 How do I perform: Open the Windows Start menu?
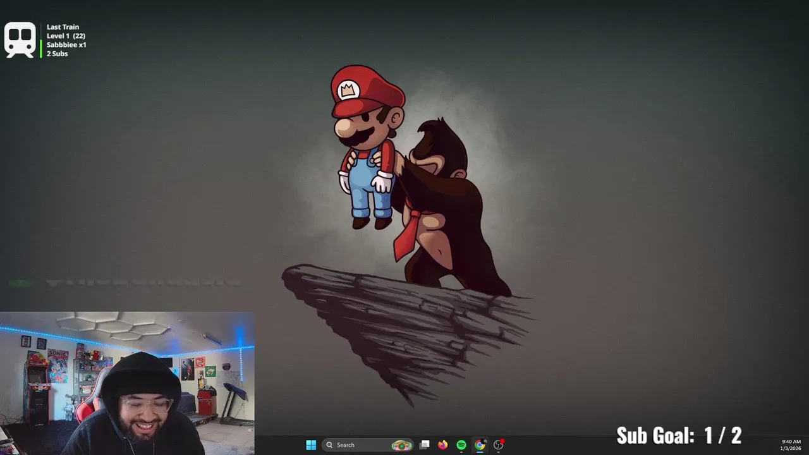point(311,445)
